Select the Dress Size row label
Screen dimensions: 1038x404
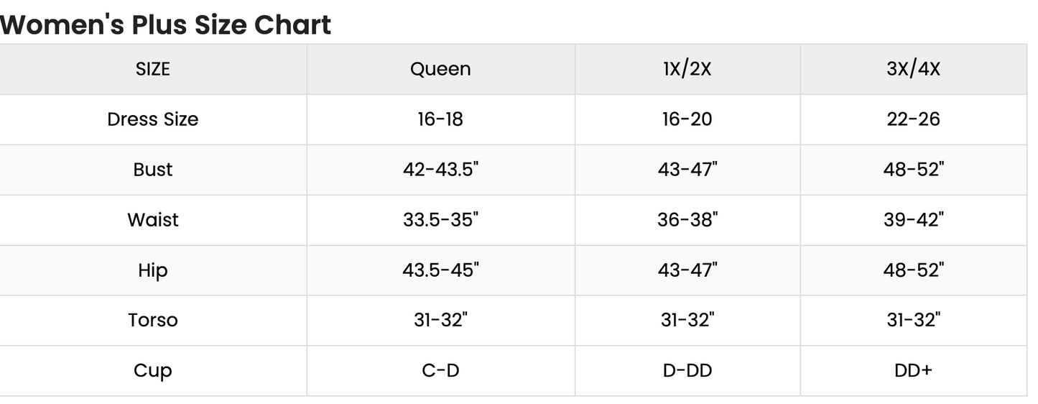coord(153,119)
